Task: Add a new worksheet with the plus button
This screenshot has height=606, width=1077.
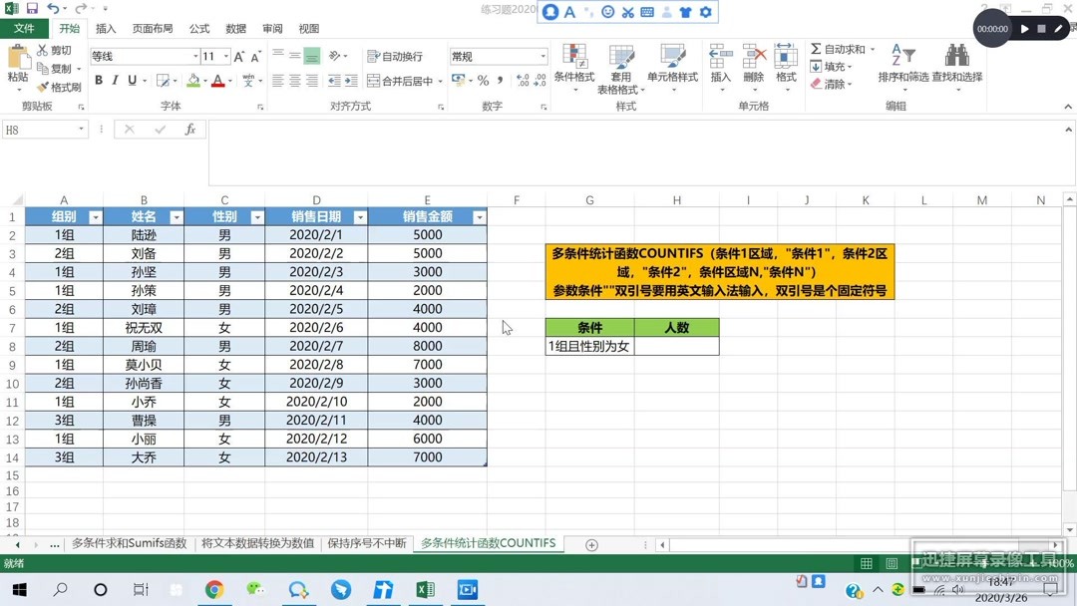Action: coord(592,544)
